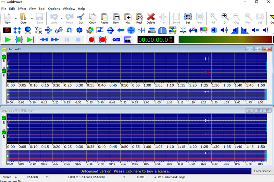Viewport: 274px width, 182px height.
Task: Click the 00:00:00.0 time display
Action: (x=156, y=40)
